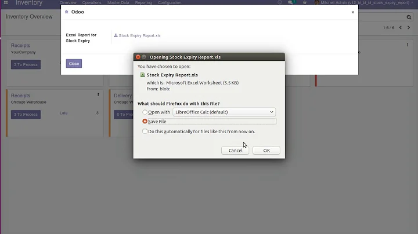Click the bug icon in Odoo dialog title

coord(67,12)
